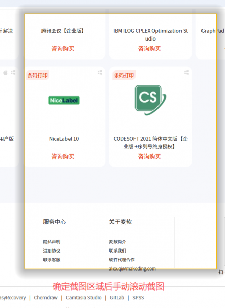This screenshot has height=308, width=225.
Task: Click the Windows platform icon on CODESOFT card
Action: pos(186,73)
